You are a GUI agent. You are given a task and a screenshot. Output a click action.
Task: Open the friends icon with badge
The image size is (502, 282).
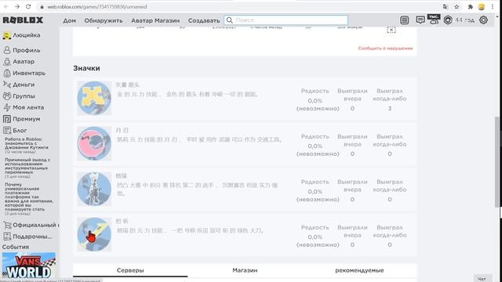pos(434,20)
